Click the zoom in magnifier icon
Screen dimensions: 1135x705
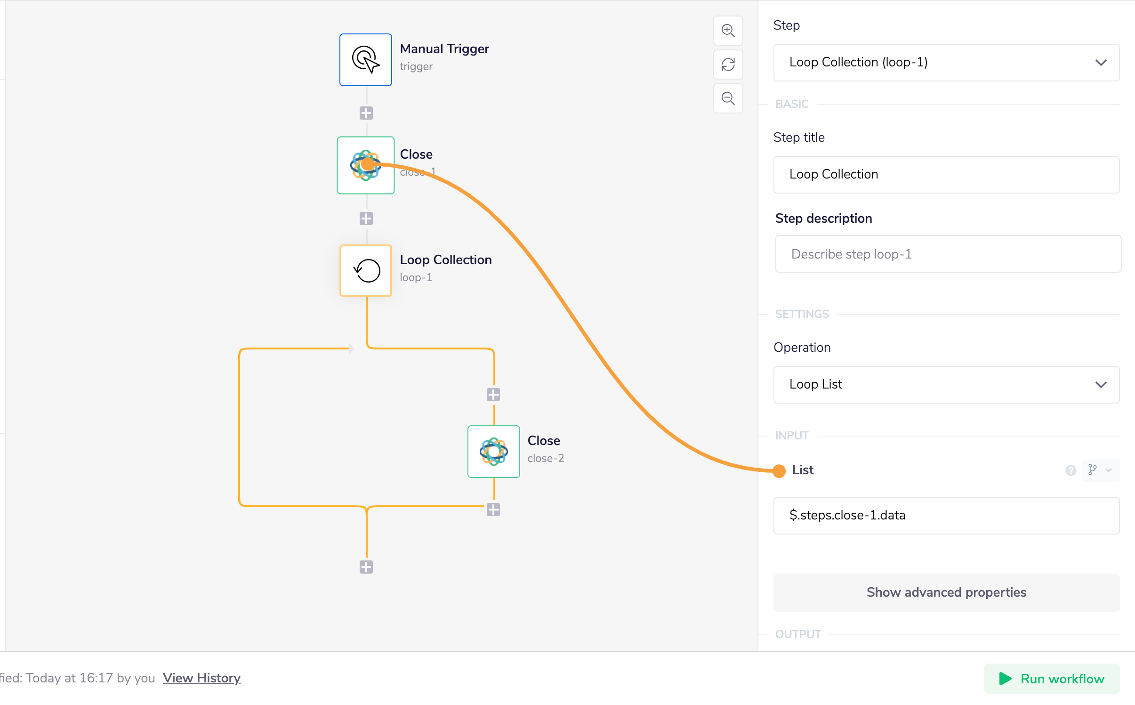click(728, 31)
